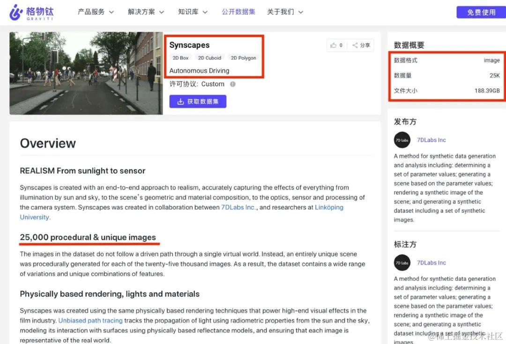Click the 免费使用 button
The width and height of the screenshot is (506, 344).
tap(481, 12)
